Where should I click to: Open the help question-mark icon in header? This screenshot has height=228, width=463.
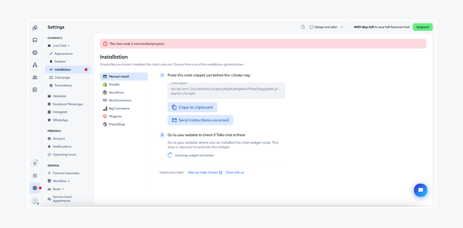tap(303, 27)
